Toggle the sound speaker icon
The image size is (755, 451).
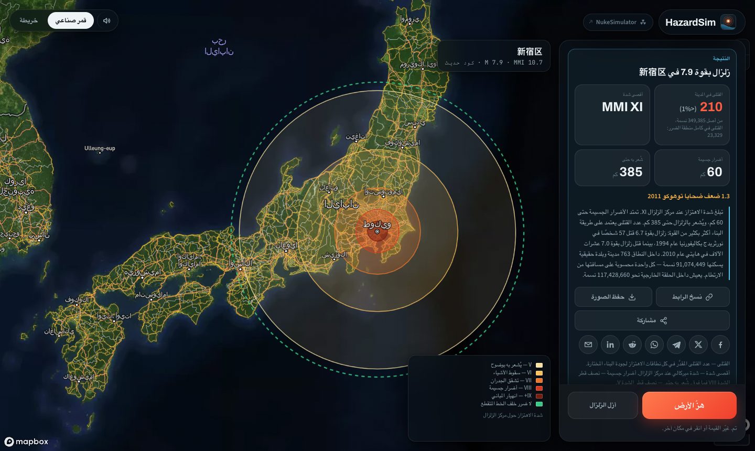click(x=107, y=20)
